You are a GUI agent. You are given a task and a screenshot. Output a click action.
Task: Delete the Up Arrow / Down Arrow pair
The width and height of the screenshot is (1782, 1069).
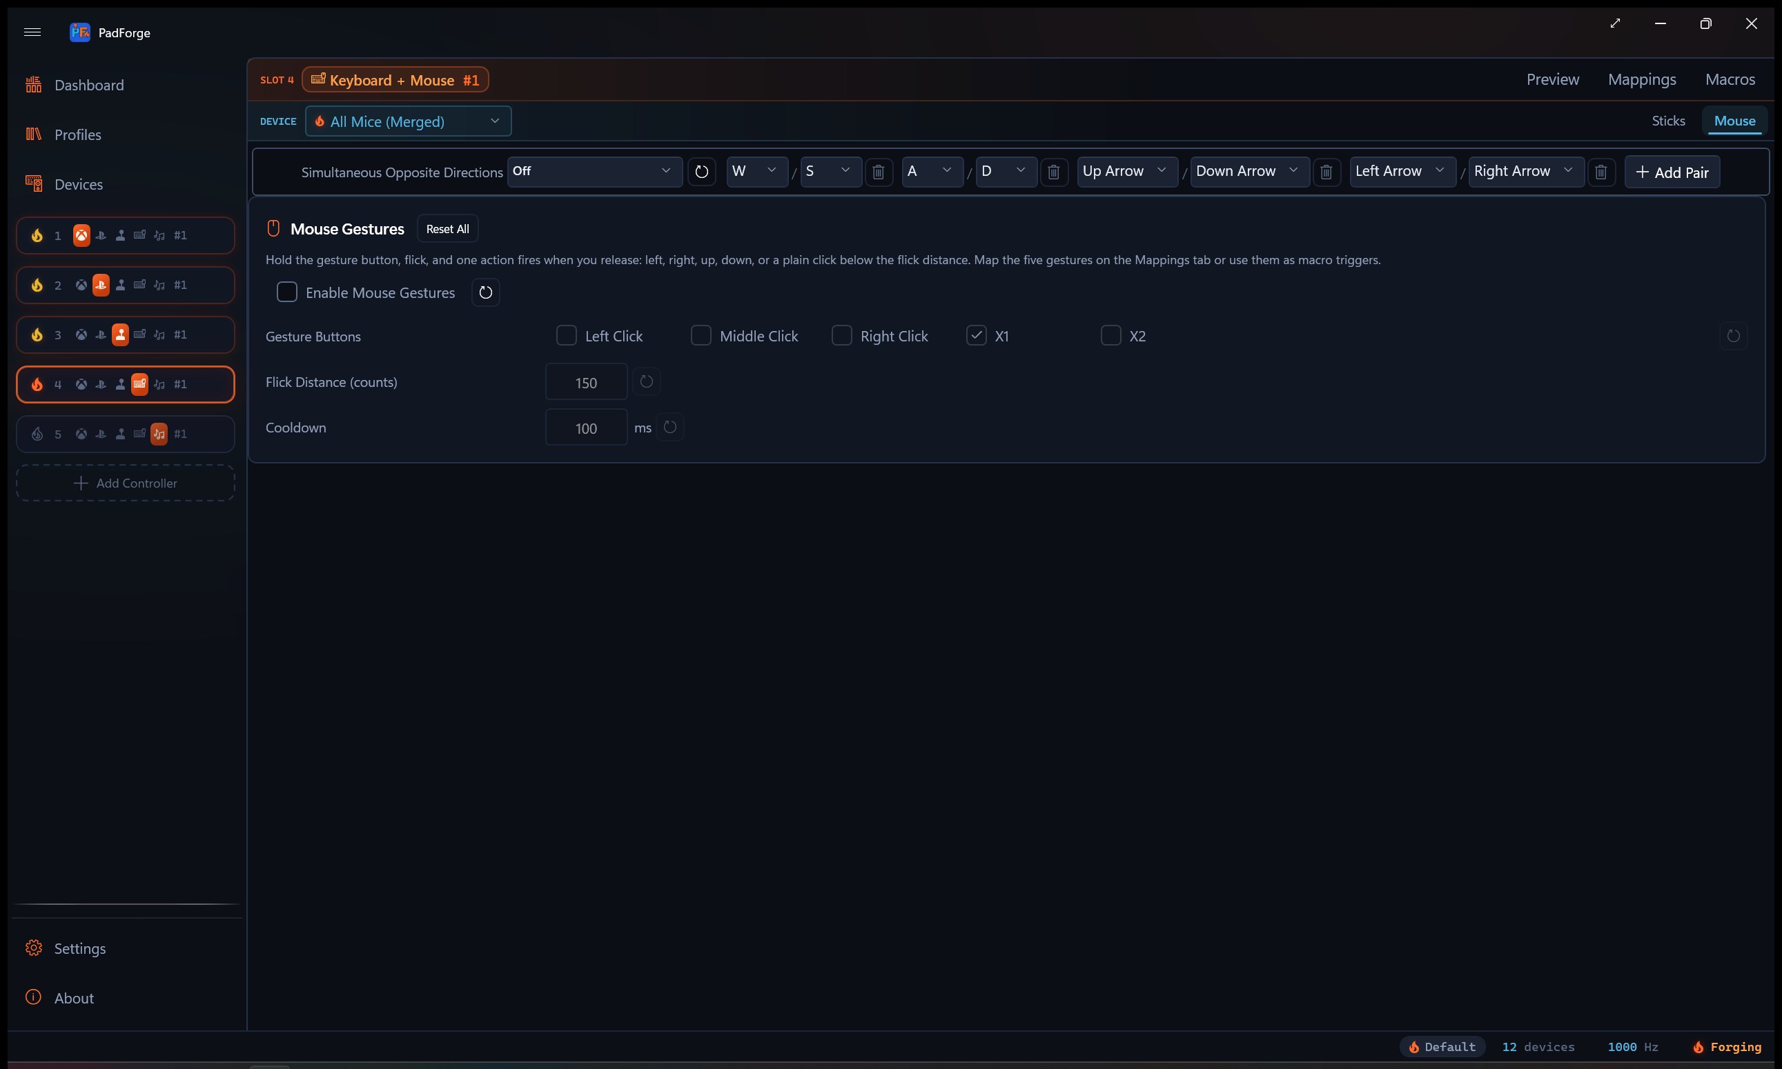pos(1326,172)
